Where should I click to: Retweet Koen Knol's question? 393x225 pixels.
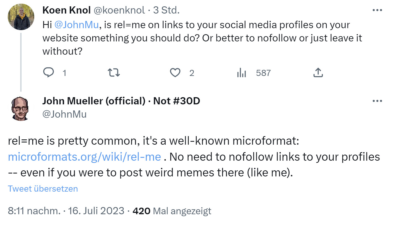point(114,73)
